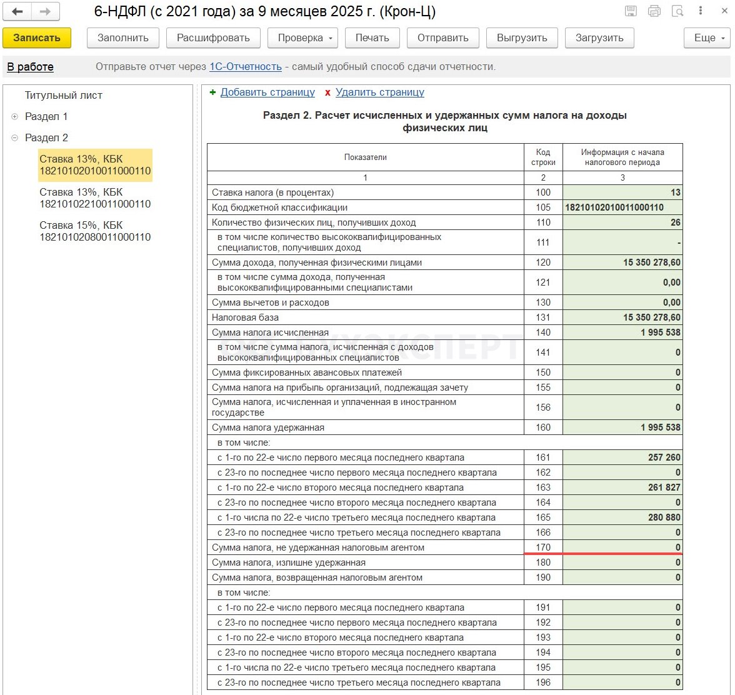Click the floppy disk save icon

click(631, 11)
